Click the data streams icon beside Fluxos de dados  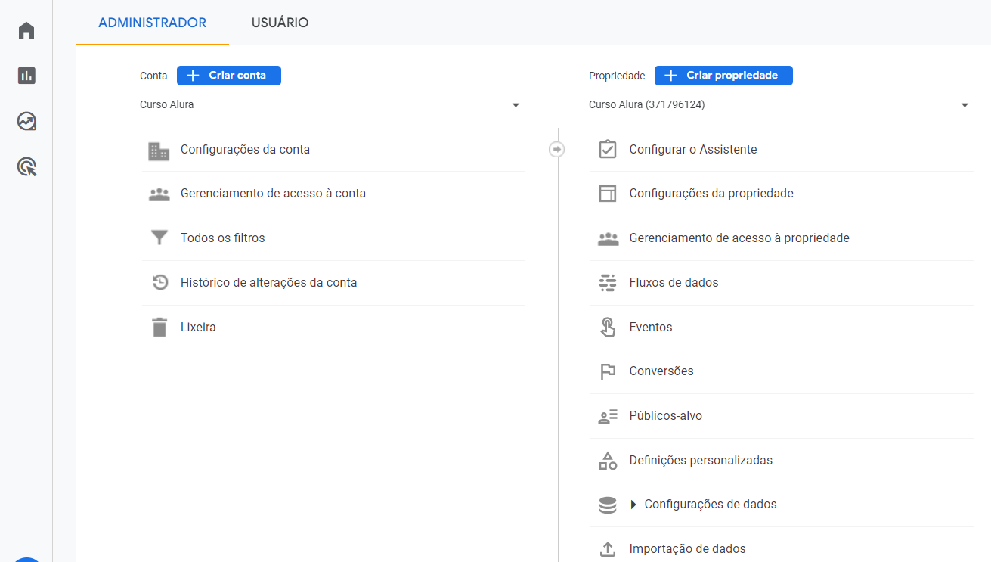point(608,283)
